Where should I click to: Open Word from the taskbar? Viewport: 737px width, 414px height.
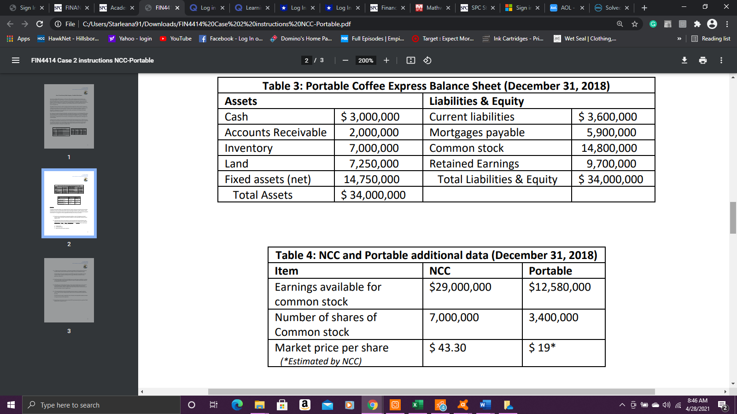(485, 405)
